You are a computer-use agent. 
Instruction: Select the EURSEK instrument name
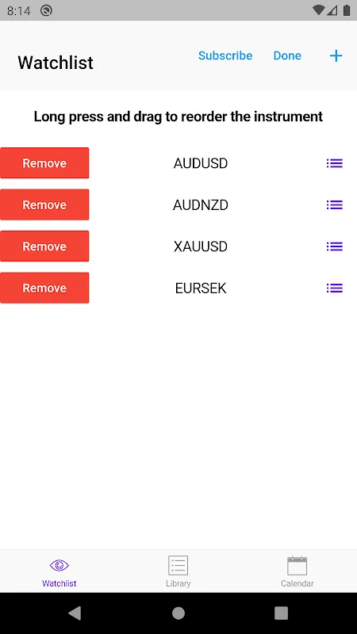(201, 288)
